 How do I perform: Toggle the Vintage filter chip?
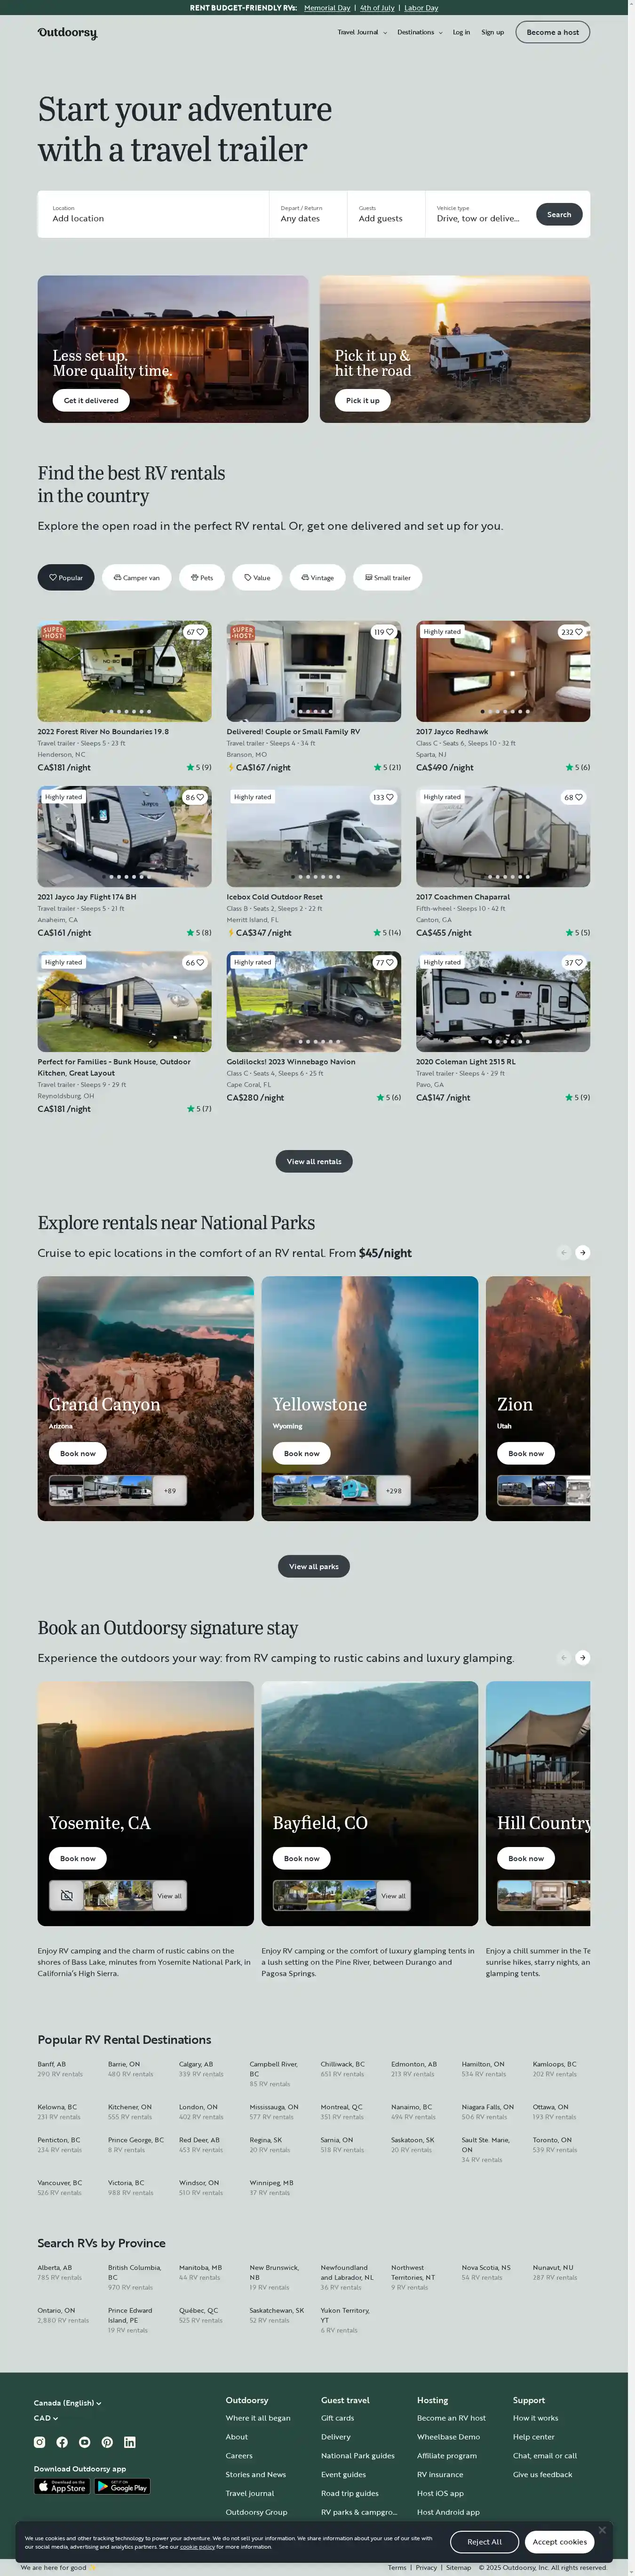(317, 577)
